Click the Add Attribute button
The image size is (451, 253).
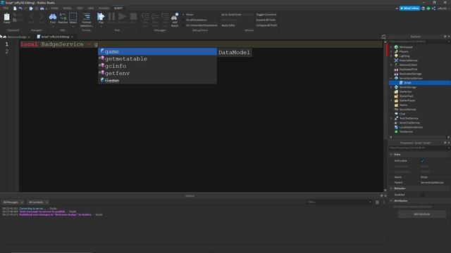(x=422, y=214)
